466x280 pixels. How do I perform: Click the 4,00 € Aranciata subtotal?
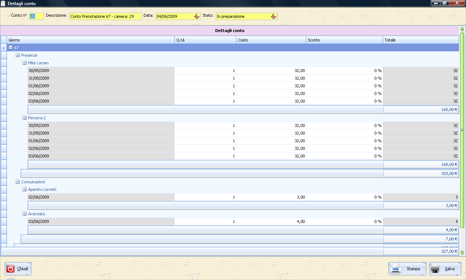coord(421,230)
